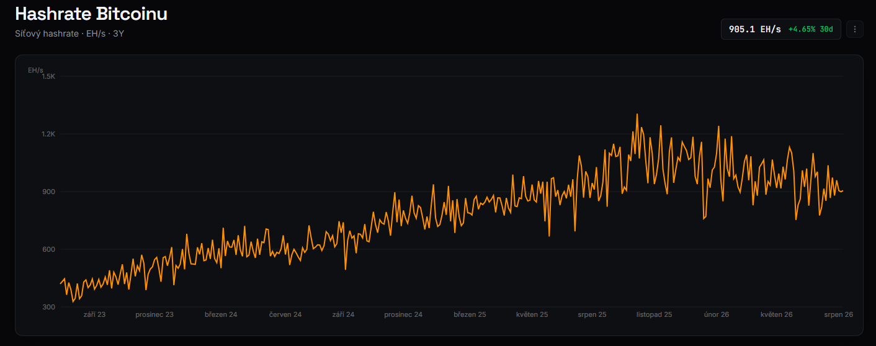The width and height of the screenshot is (876, 346).
Task: Click the highest hashrate peak on the line
Action: tap(637, 114)
